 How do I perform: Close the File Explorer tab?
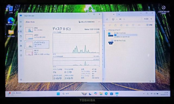(x=114, y=14)
